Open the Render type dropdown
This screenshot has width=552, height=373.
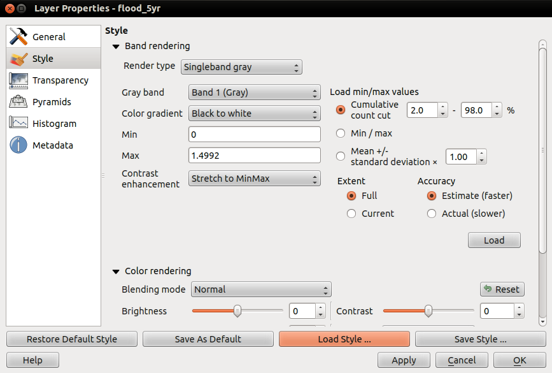pyautogui.click(x=241, y=67)
